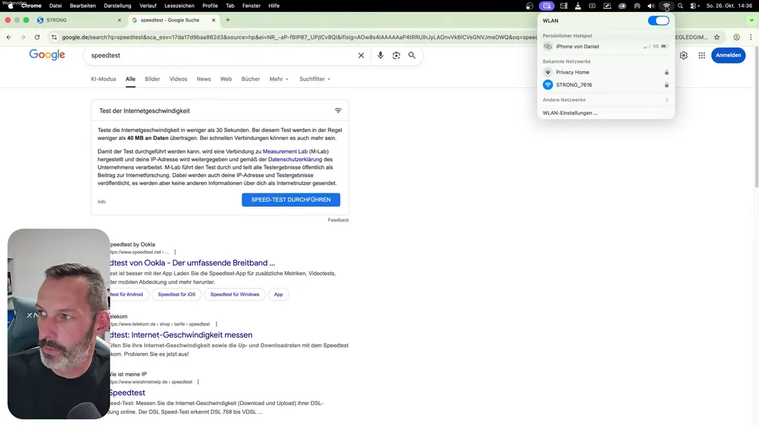The image size is (759, 427).
Task: Open the Google apps grid icon
Action: (x=701, y=55)
